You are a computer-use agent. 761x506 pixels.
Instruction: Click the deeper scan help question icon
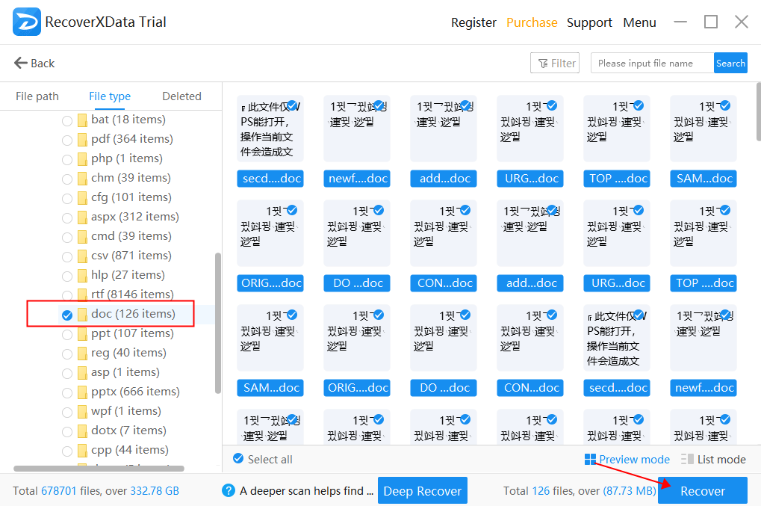[x=229, y=491]
